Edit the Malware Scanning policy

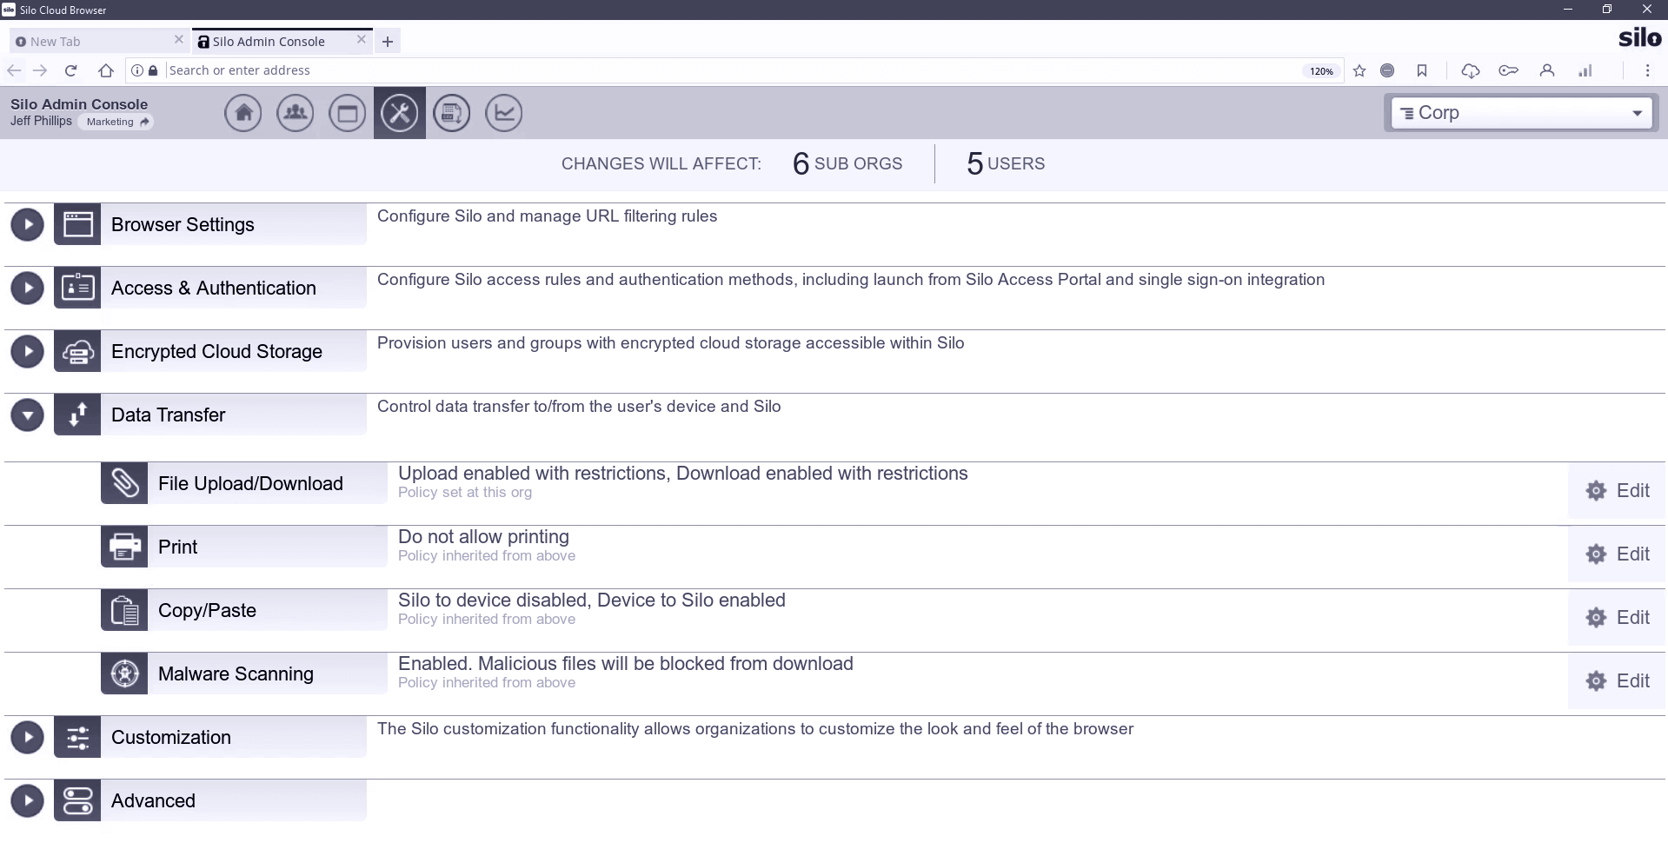tap(1617, 680)
